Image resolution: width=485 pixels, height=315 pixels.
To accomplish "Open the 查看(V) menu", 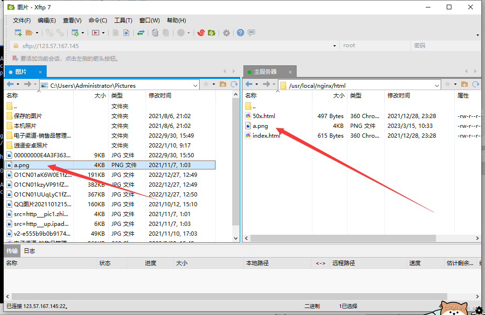I will [x=72, y=21].
